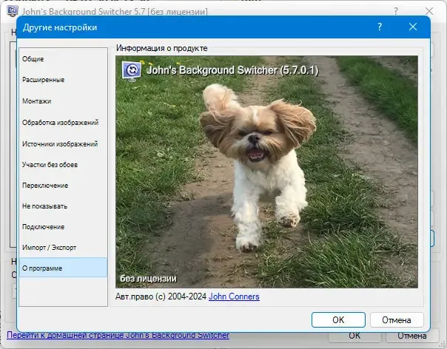
Task: Select the Не показывать category
Action: (x=63, y=206)
